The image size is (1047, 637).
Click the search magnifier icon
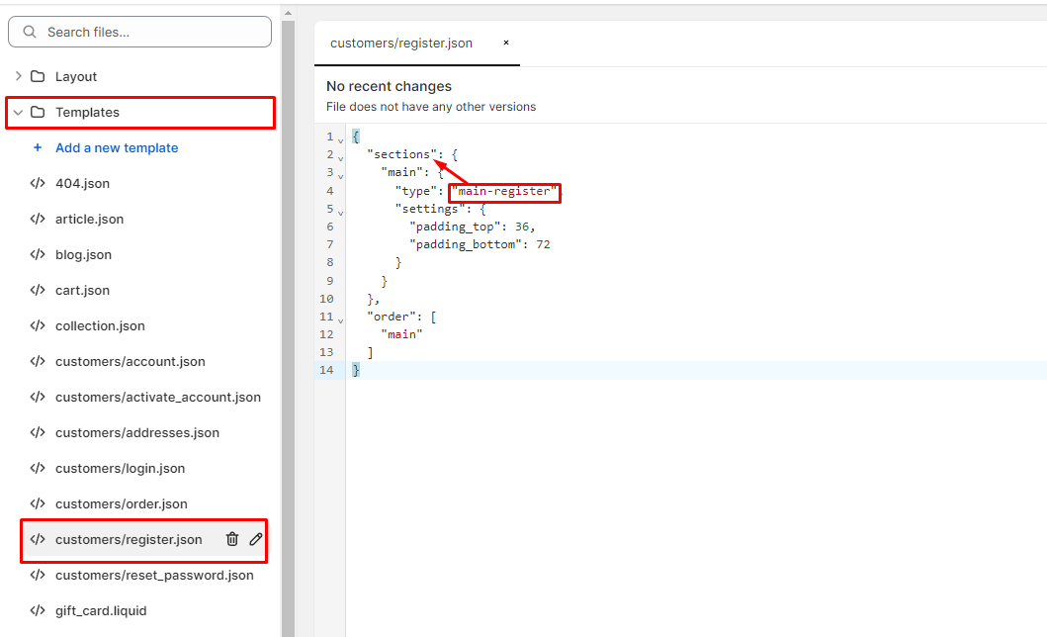(x=30, y=32)
